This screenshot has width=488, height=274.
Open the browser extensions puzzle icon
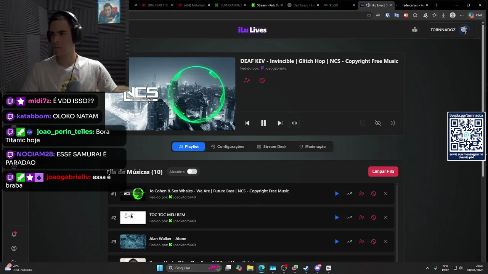click(415, 15)
